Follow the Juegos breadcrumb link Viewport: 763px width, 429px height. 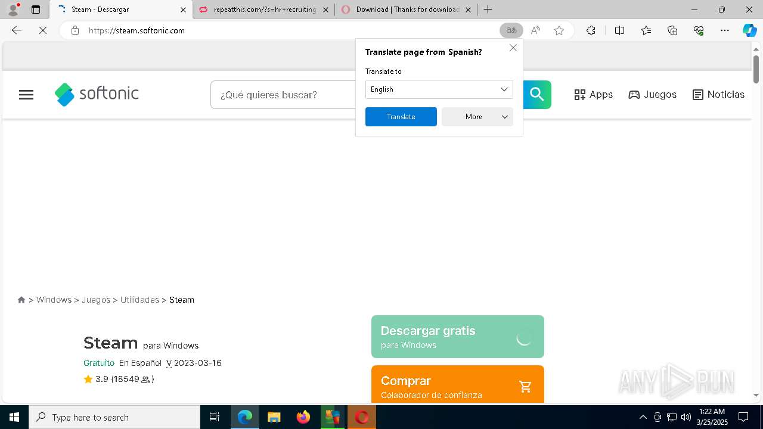click(96, 300)
